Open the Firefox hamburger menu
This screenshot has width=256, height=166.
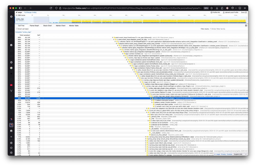coord(245,8)
